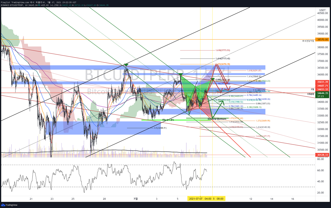The height and width of the screenshot is (208, 331).
Task: Click the 80.00 level on RSI scale
Action: coord(320,159)
